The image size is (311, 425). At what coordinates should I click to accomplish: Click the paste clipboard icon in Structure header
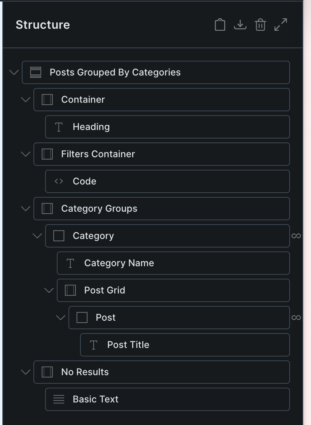tap(220, 25)
